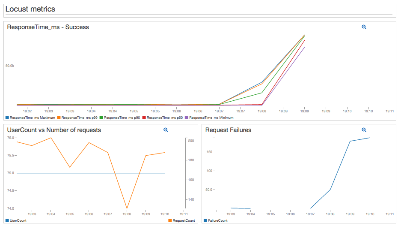
Task: Select the ResponseTime_ms p99 legend label
Action: (80, 118)
